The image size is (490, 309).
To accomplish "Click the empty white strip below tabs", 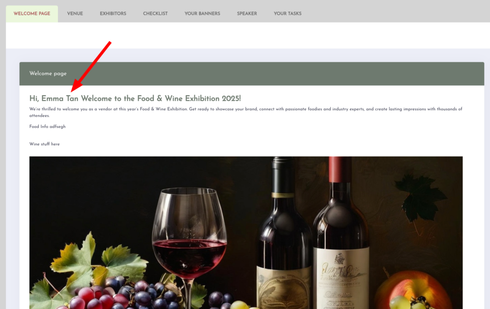I will click(248, 35).
